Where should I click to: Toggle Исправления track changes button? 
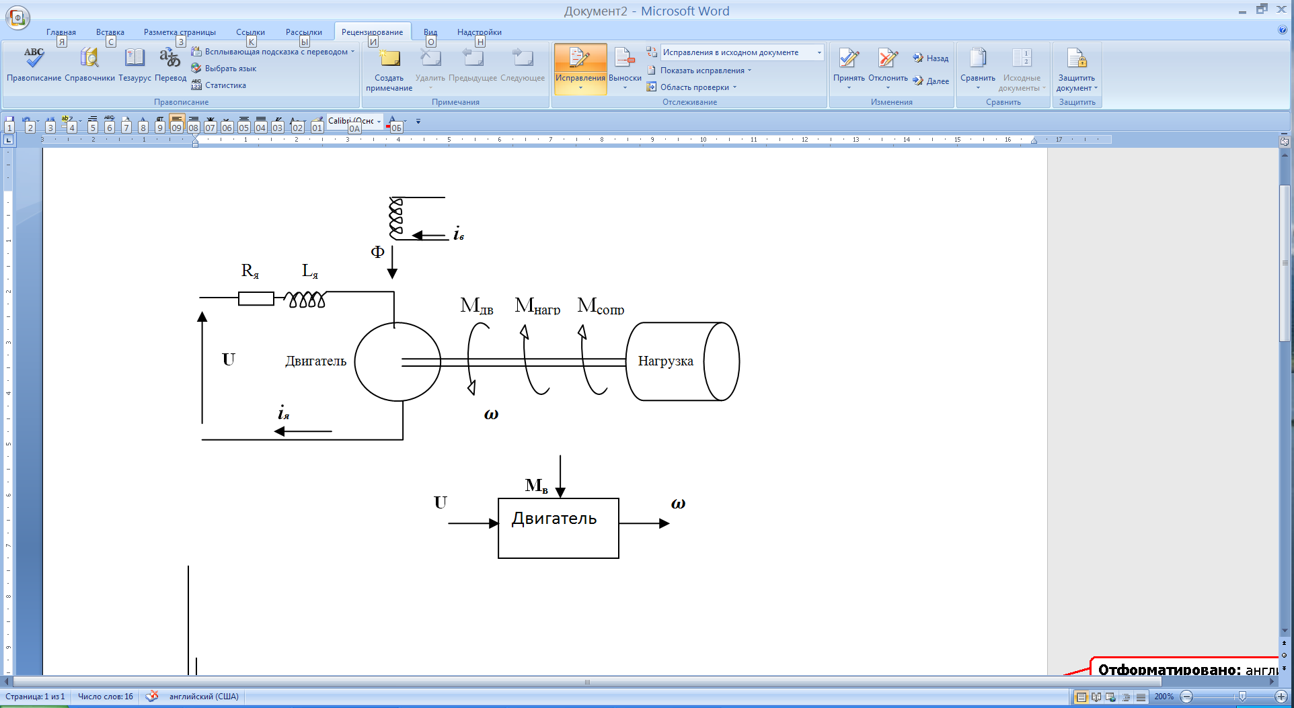point(580,69)
